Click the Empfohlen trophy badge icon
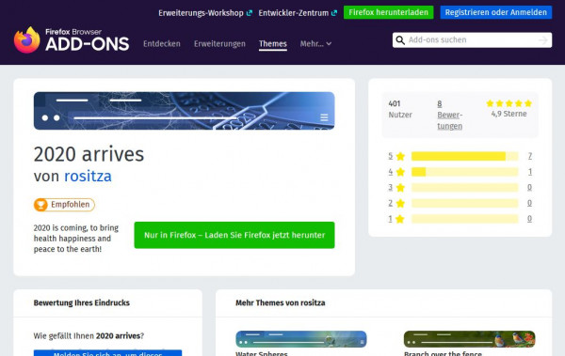 (40, 205)
